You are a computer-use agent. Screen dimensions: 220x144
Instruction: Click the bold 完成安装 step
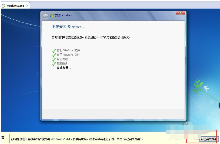(x=62, y=68)
